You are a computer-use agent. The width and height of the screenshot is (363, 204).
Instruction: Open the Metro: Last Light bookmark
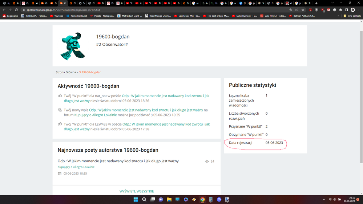tap(130, 16)
